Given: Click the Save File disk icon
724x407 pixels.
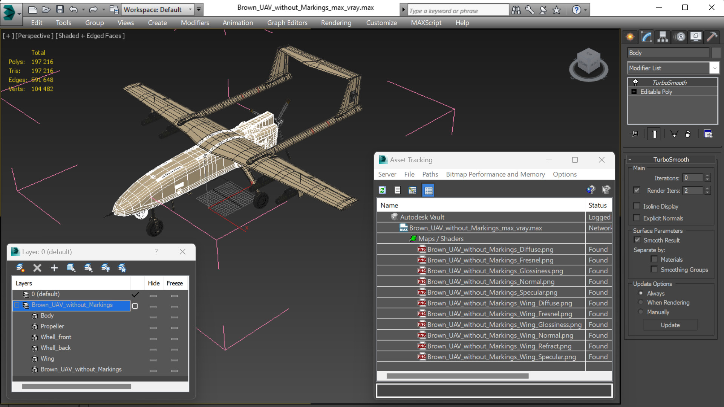Looking at the screenshot, I should (x=60, y=9).
